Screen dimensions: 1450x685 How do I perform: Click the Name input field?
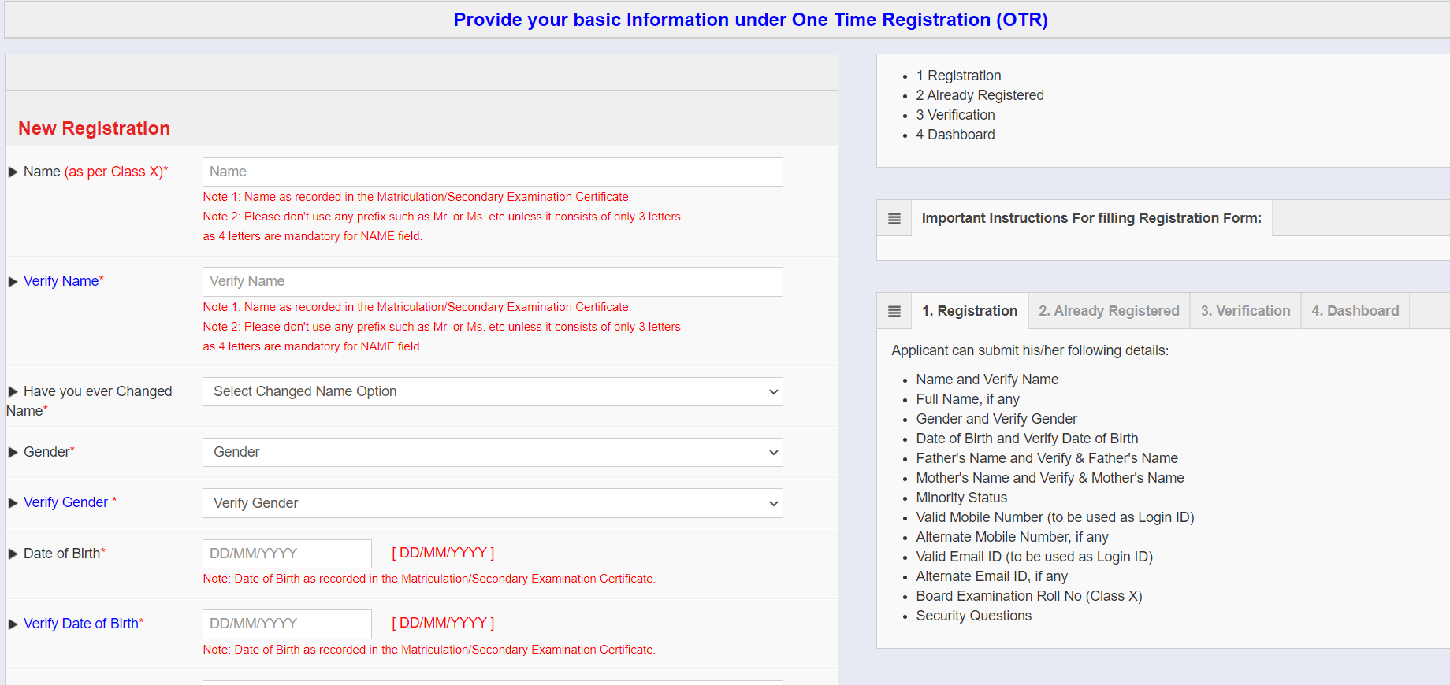coord(493,172)
